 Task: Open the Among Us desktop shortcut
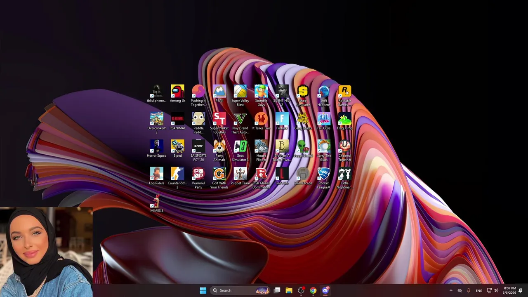click(177, 94)
